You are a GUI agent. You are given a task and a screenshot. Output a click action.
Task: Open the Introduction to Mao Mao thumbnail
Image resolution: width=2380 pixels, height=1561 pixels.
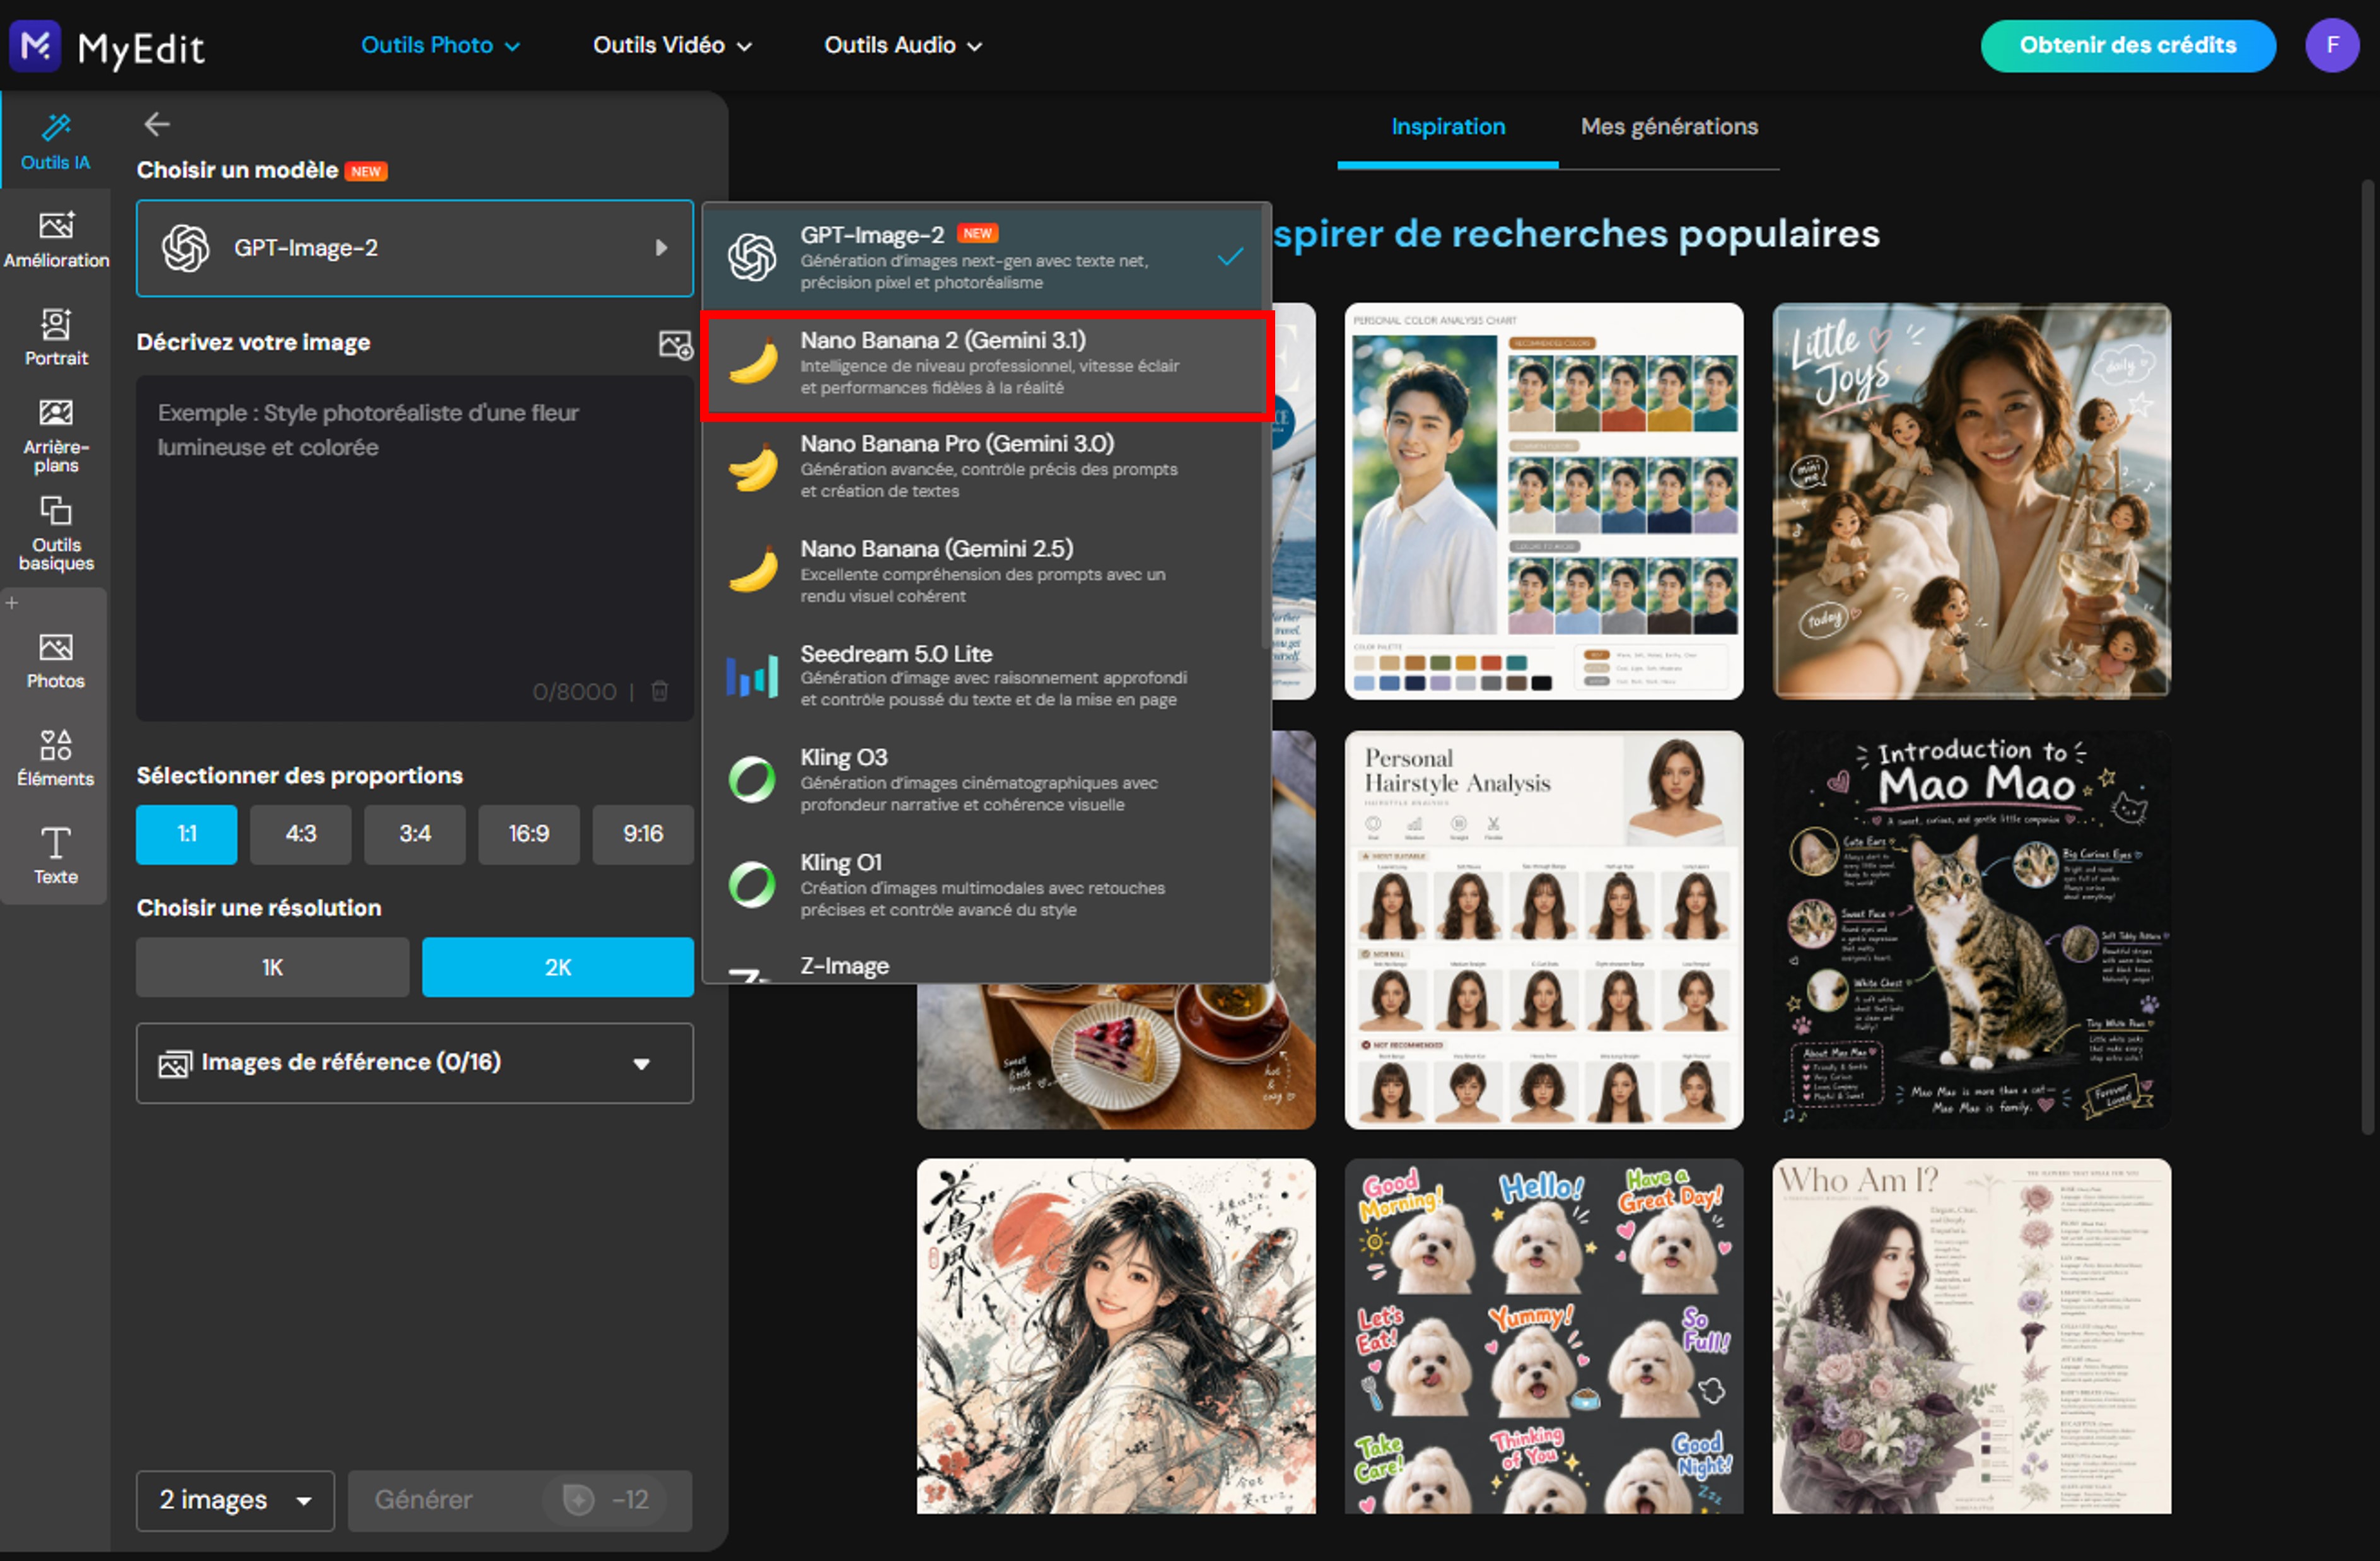[x=1971, y=930]
